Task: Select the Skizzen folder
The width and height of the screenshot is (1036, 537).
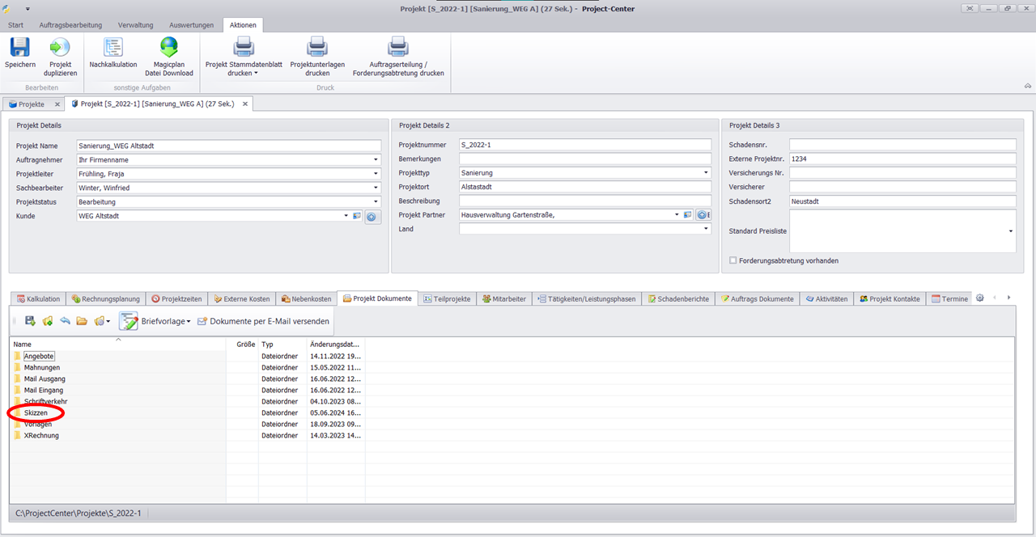Action: coord(36,413)
